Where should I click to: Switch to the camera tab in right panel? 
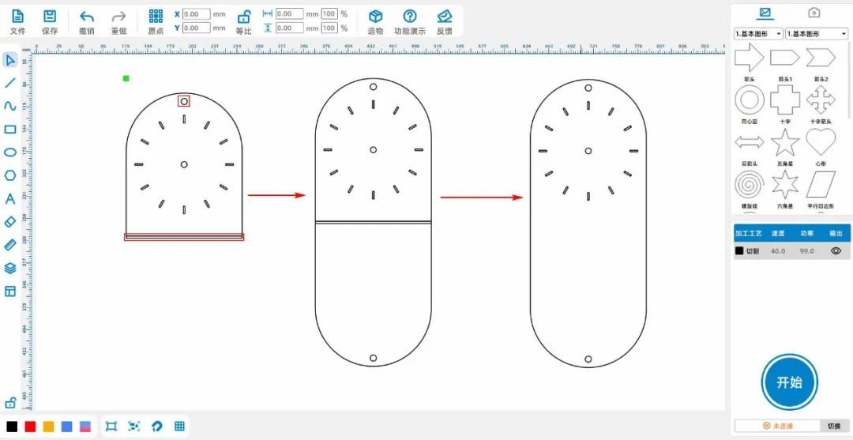[814, 13]
